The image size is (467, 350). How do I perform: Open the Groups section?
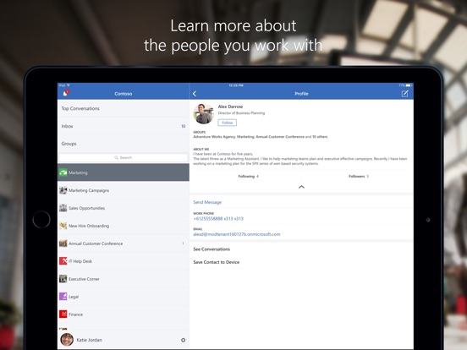[x=124, y=144]
